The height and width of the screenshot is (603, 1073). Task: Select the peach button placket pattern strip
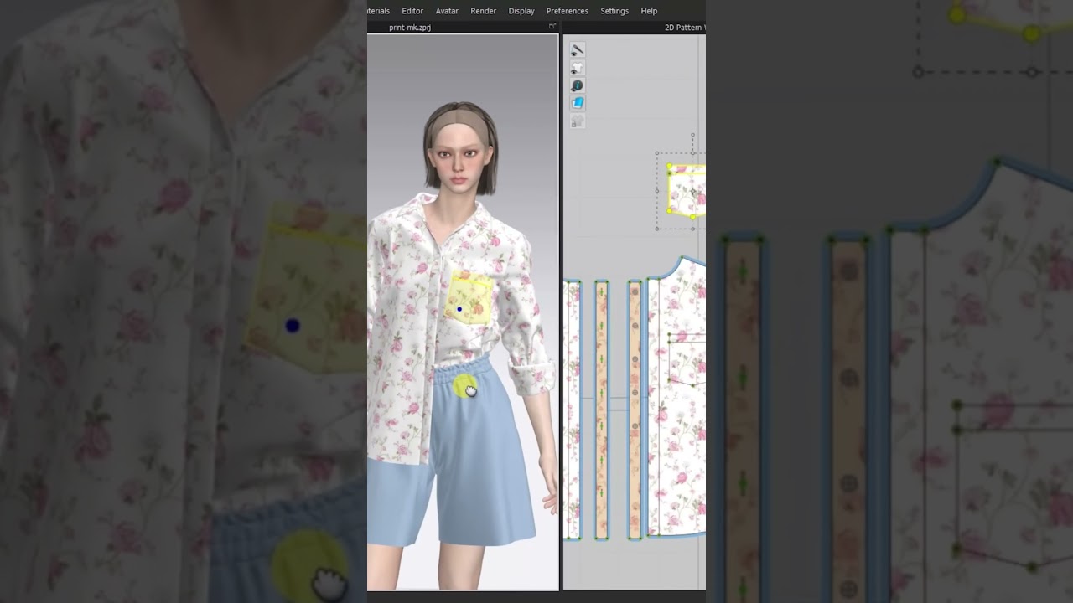click(635, 410)
